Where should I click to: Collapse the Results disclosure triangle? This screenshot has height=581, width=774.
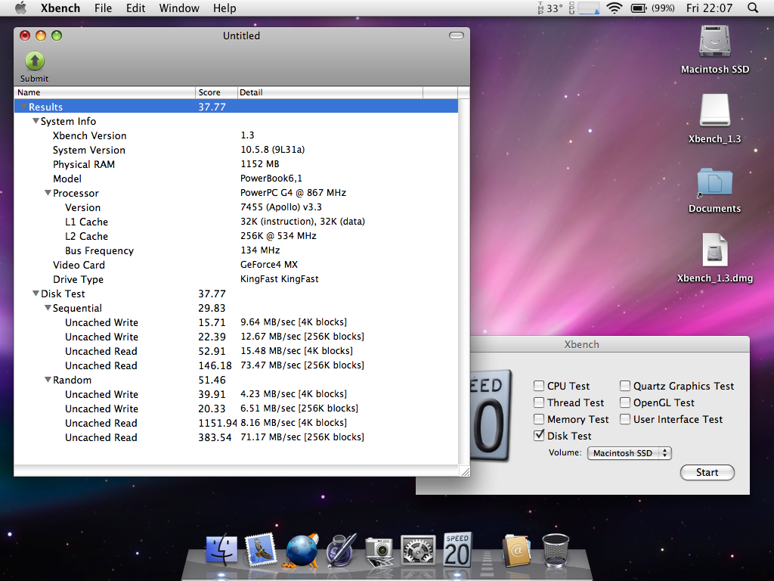pos(23,107)
